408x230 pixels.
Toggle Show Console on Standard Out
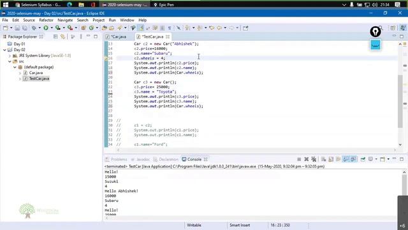[x=346, y=159]
